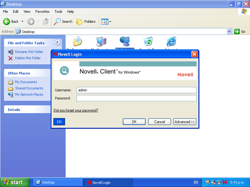Expand Advanced options in Novell Login
This screenshot has height=187, width=250.
[185, 122]
